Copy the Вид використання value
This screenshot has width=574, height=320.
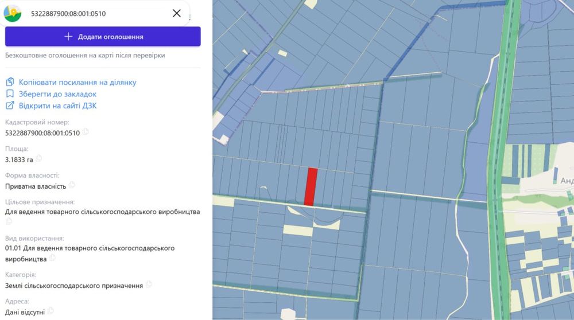tap(52, 258)
